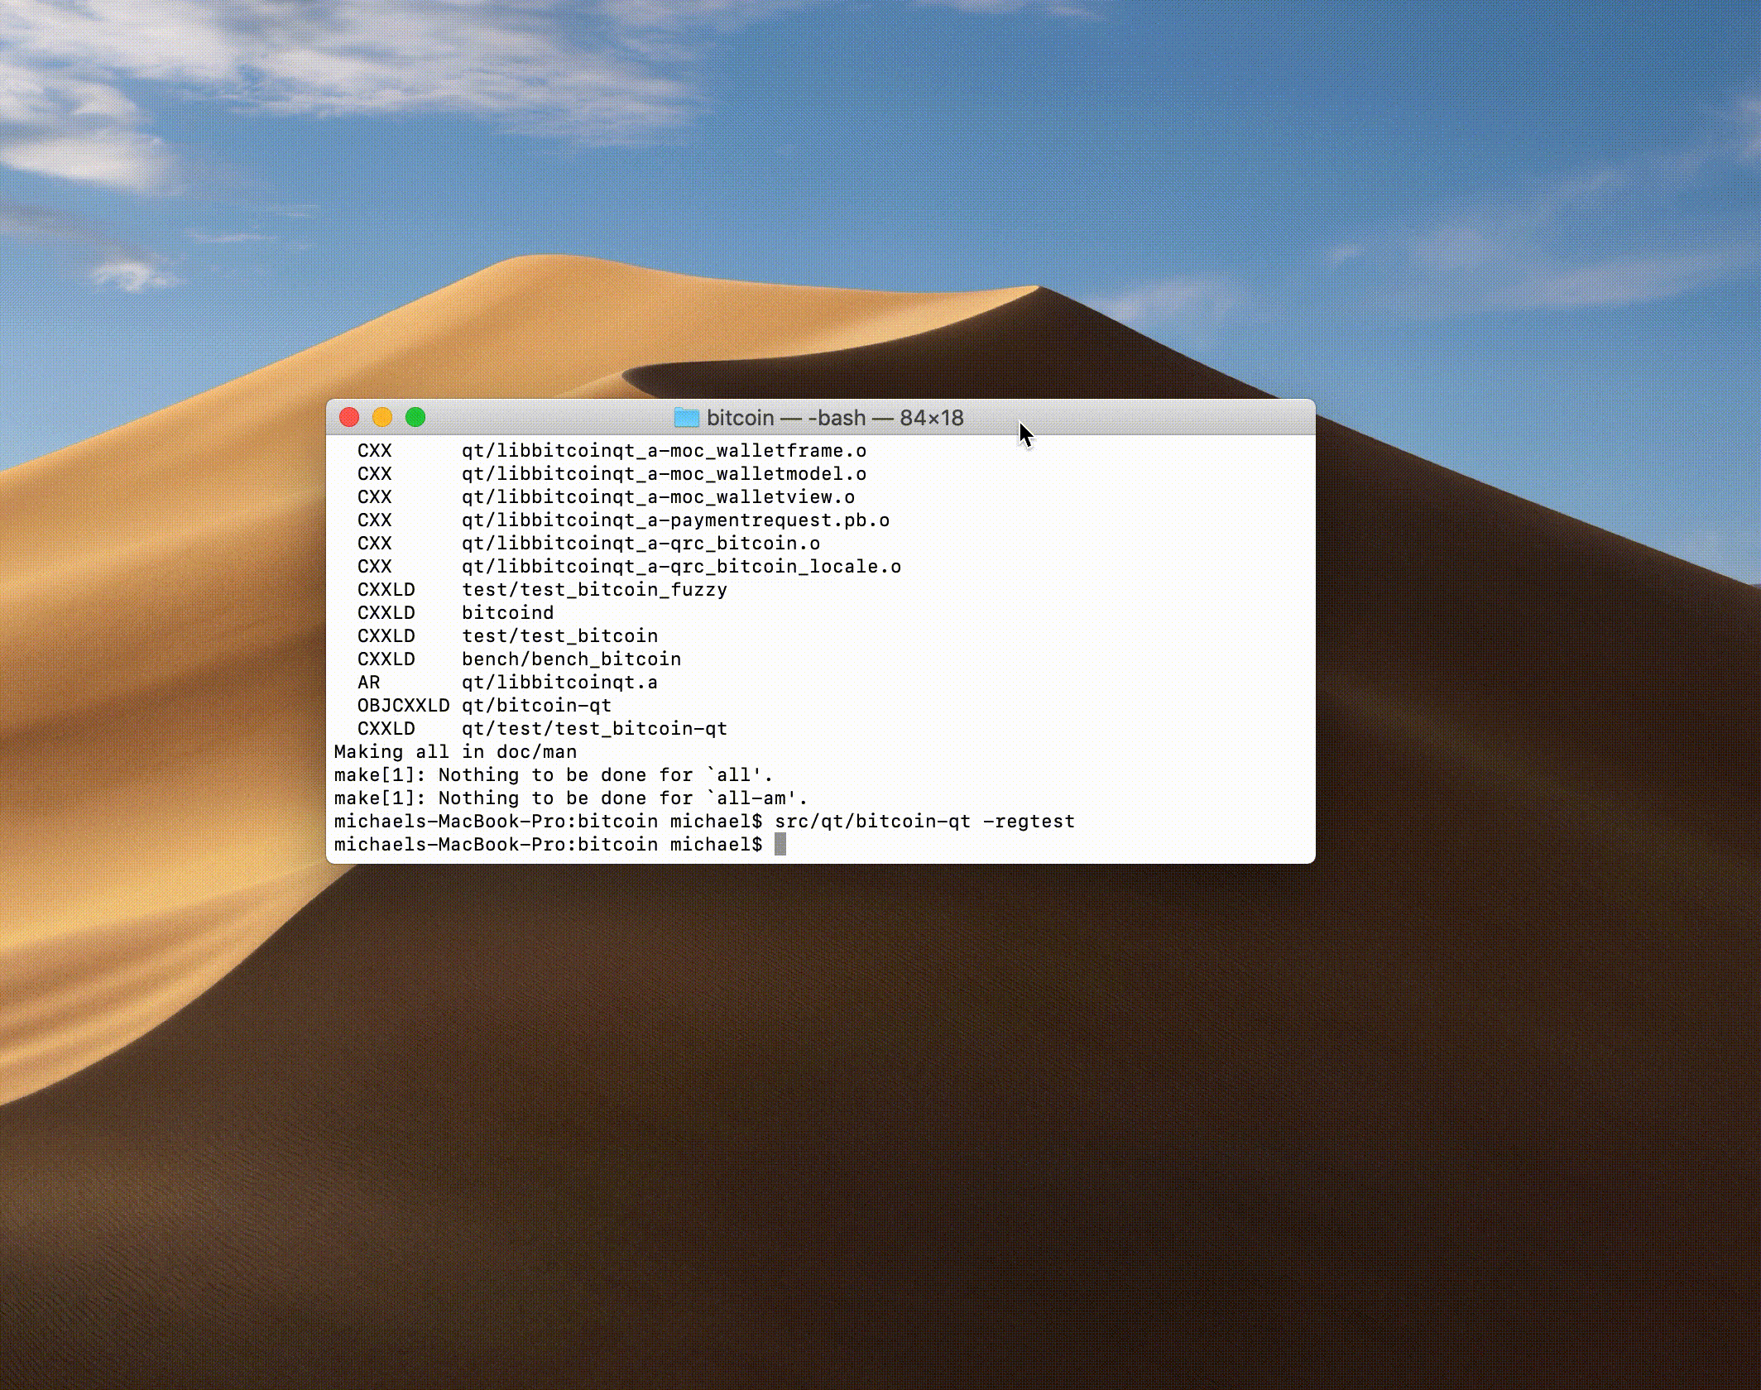The width and height of the screenshot is (1761, 1390).
Task: Click the 'AR' label in build output
Action: click(368, 682)
